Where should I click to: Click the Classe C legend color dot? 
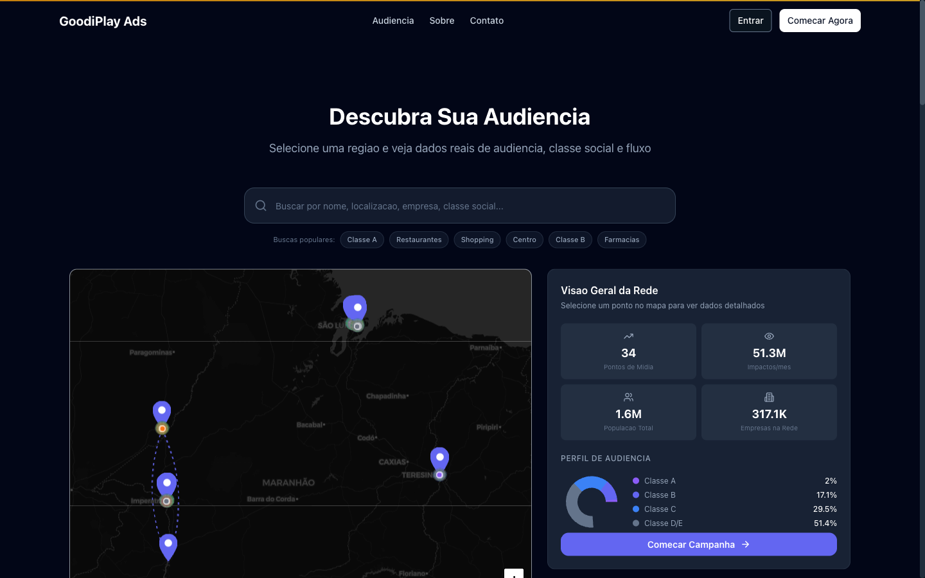coord(636,509)
